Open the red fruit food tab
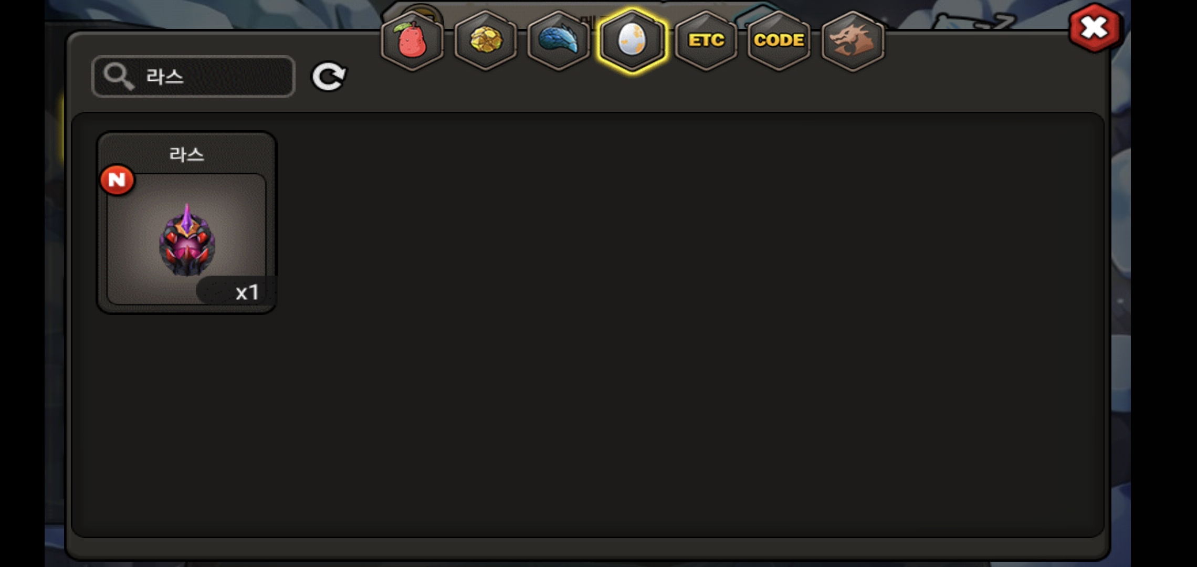Viewport: 1197px width, 567px height. 412,40
